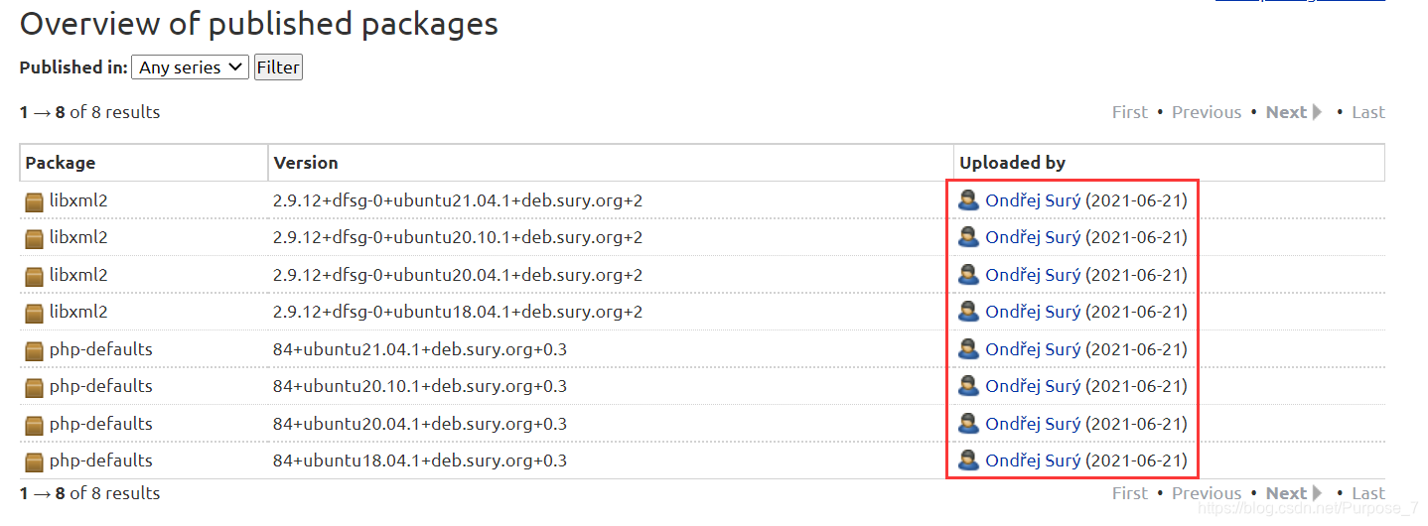Select php-defaults name in ubuntu20.04.1 row
The width and height of the screenshot is (1428, 526).
point(101,424)
